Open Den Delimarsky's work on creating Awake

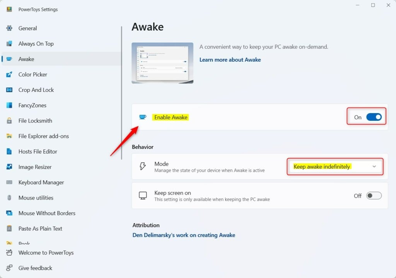pyautogui.click(x=184, y=235)
